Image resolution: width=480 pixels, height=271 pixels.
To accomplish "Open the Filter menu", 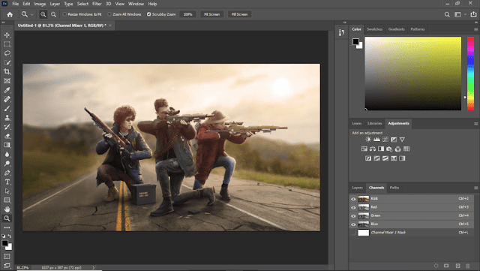I will 97,4.
